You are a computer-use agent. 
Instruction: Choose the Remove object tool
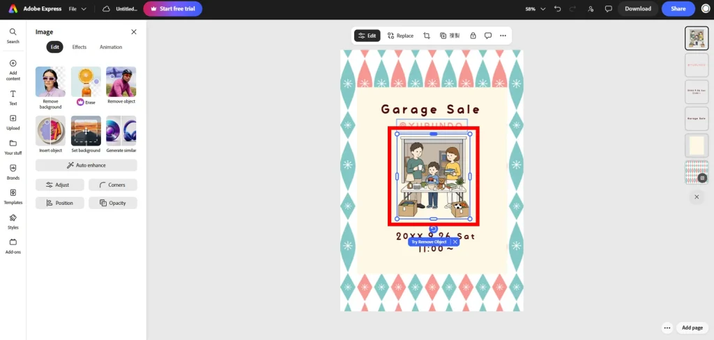[x=121, y=85]
